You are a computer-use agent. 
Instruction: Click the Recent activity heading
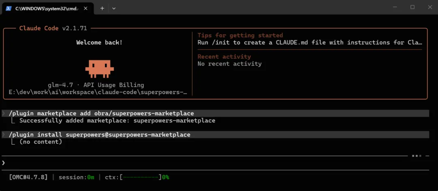(x=224, y=57)
